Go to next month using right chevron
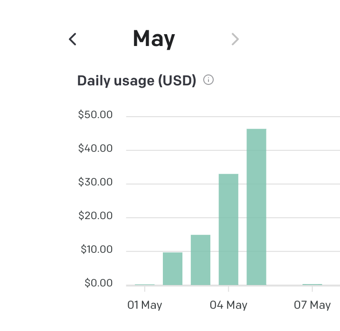 click(x=235, y=39)
